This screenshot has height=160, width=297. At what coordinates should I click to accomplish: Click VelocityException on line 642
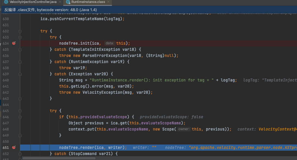point(103,92)
